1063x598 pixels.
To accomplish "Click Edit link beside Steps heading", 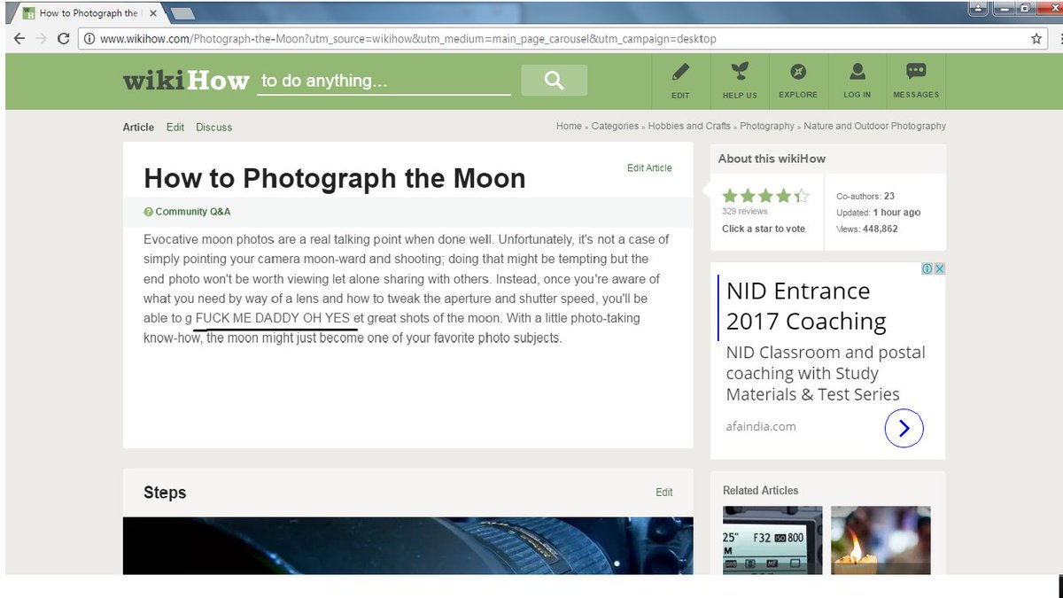I will 664,493.
